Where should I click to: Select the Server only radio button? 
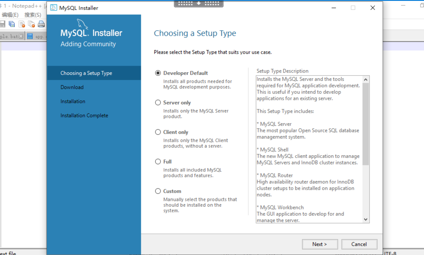coord(158,103)
